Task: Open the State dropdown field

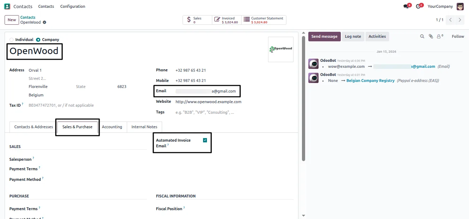Action: pos(95,87)
